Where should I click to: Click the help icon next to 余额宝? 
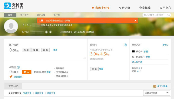(18, 67)
